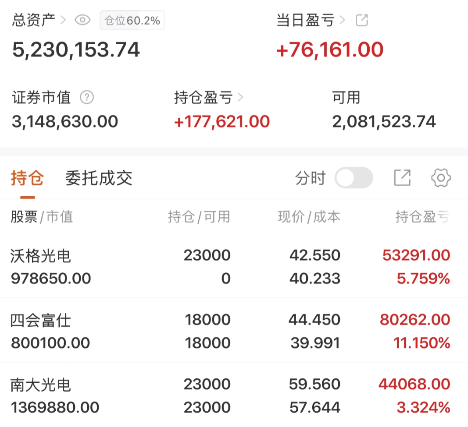
Task: Enable the 分时 switch
Action: tap(354, 178)
